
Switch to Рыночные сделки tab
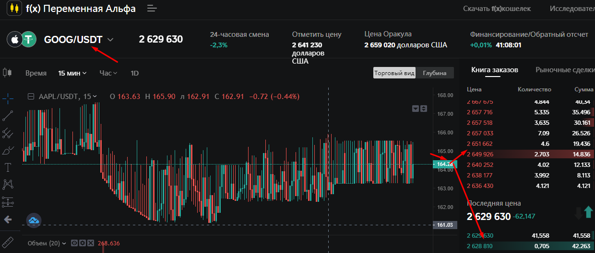[x=564, y=70]
